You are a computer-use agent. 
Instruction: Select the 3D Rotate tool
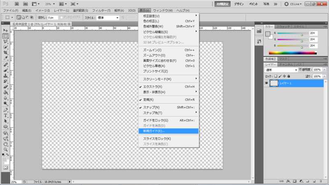pyautogui.click(x=5, y=133)
